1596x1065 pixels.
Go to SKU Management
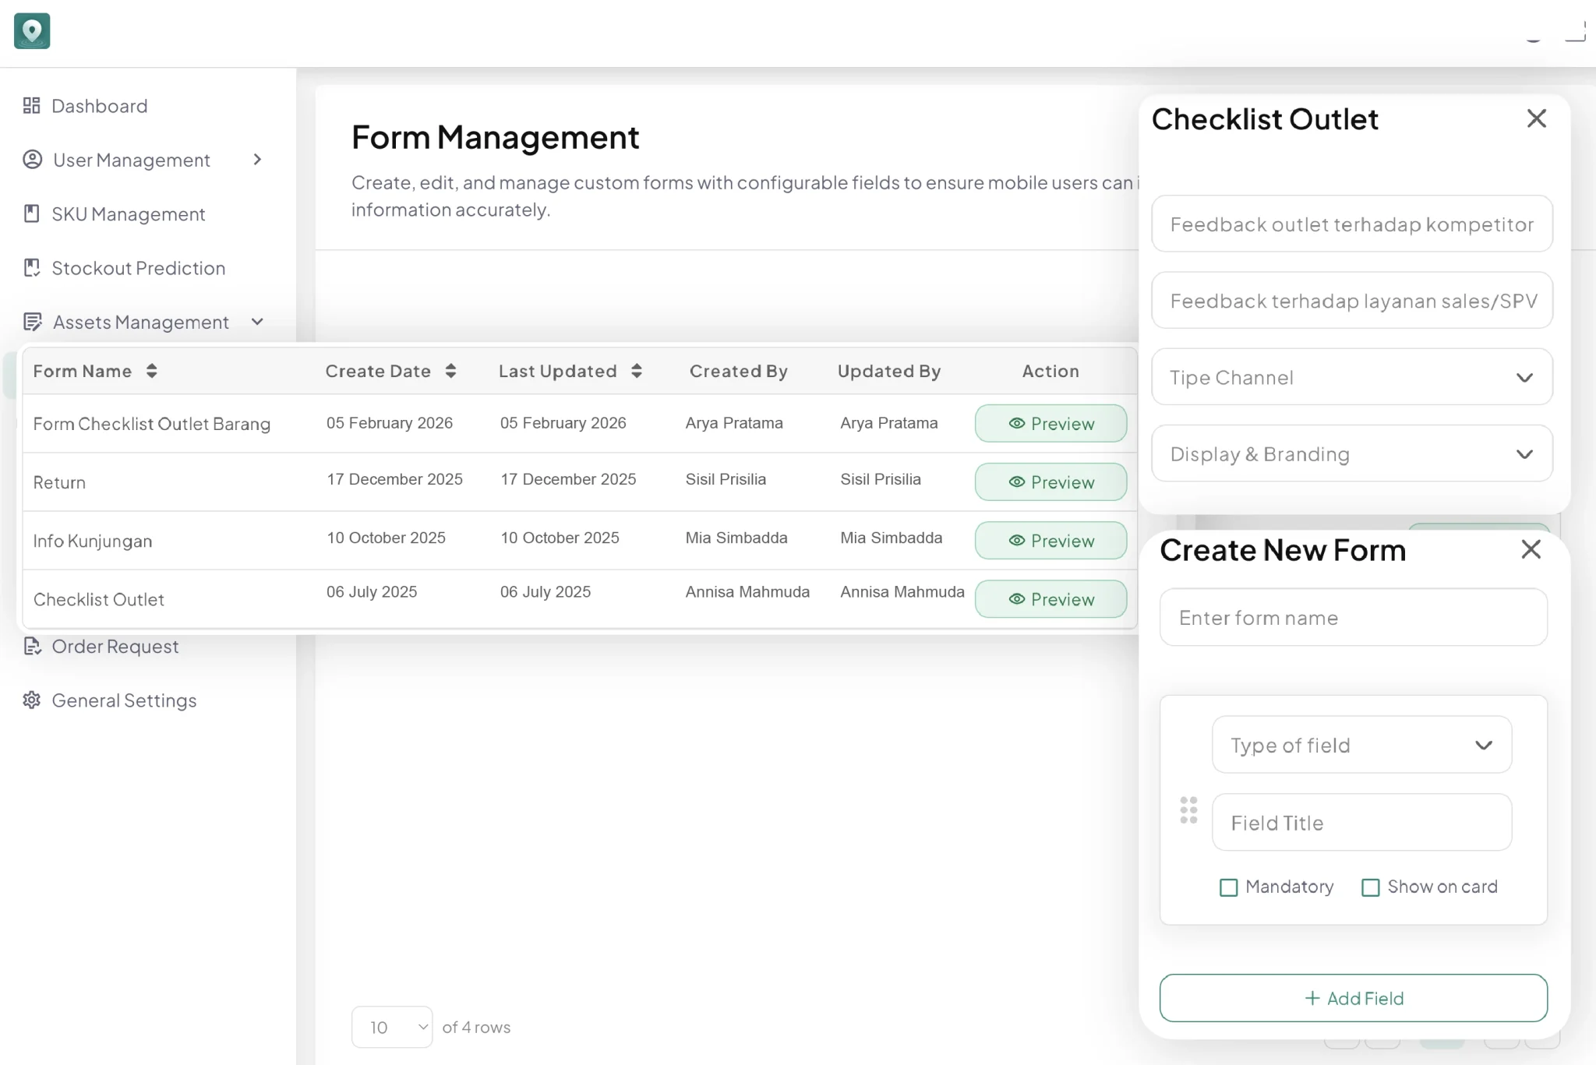click(x=129, y=214)
